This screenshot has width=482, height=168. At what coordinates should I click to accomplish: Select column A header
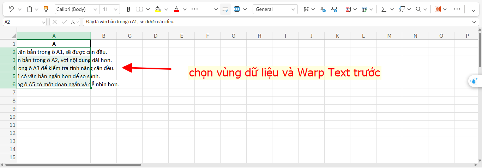pos(54,36)
